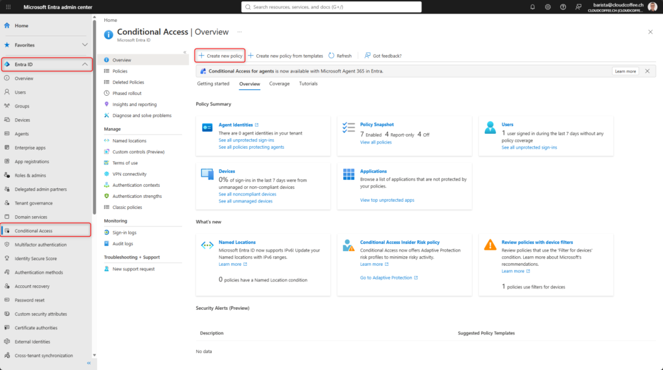Viewport: 663px width, 370px height.
Task: Click Learn more in the agents banner
Action: click(625, 71)
